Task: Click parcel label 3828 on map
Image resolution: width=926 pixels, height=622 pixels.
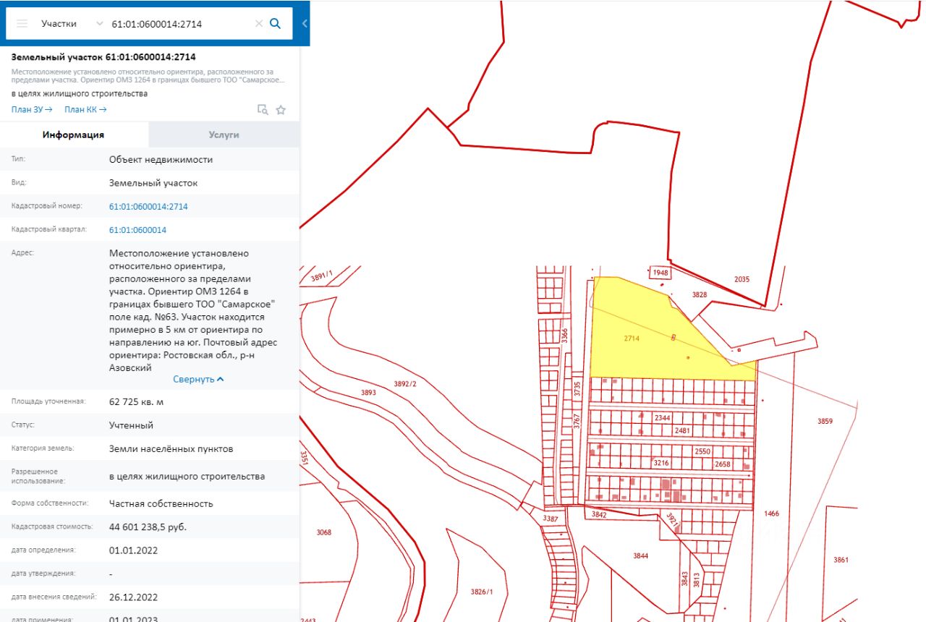Action: (x=699, y=294)
